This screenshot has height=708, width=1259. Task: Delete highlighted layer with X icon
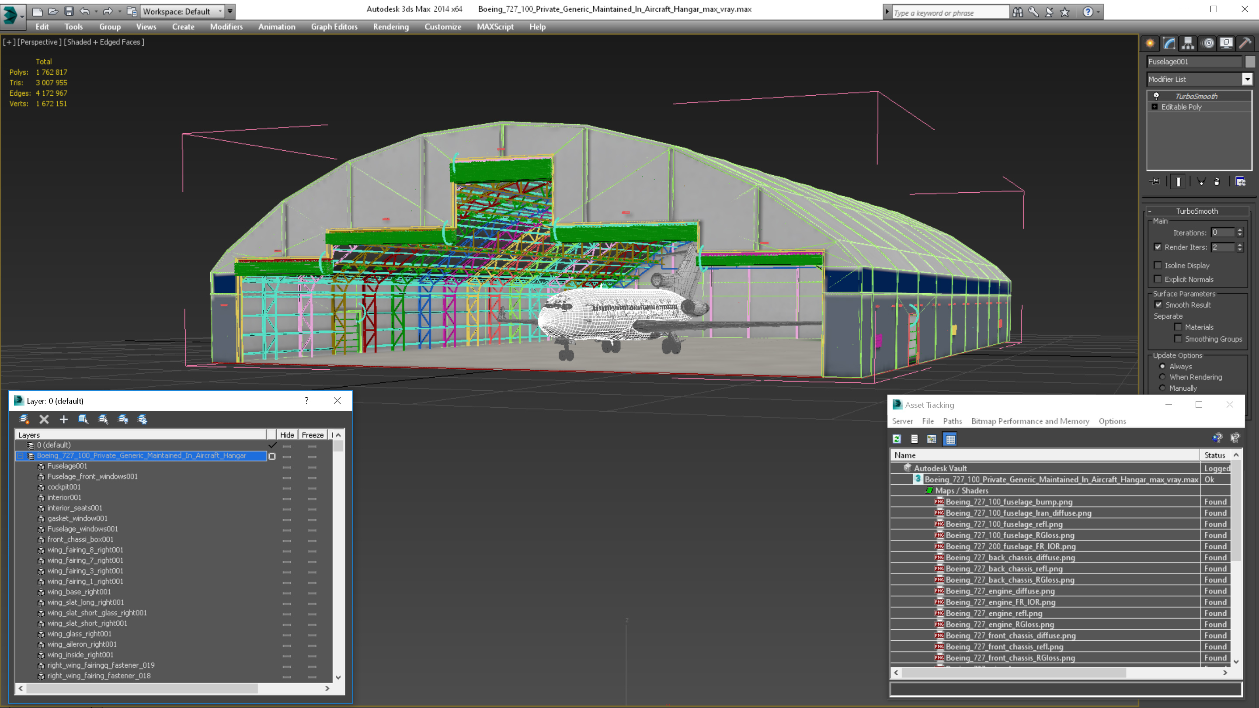44,419
